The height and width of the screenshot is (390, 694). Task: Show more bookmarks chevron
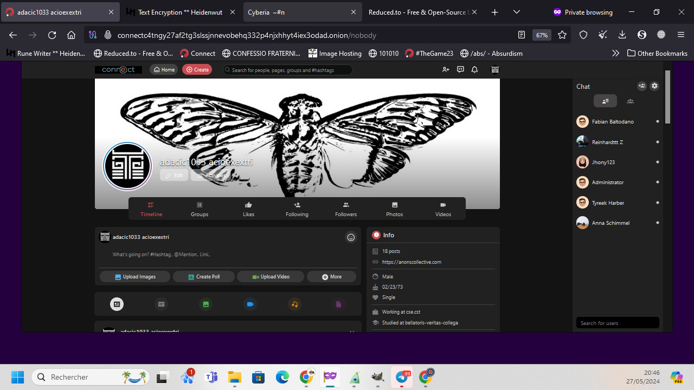[615, 53]
